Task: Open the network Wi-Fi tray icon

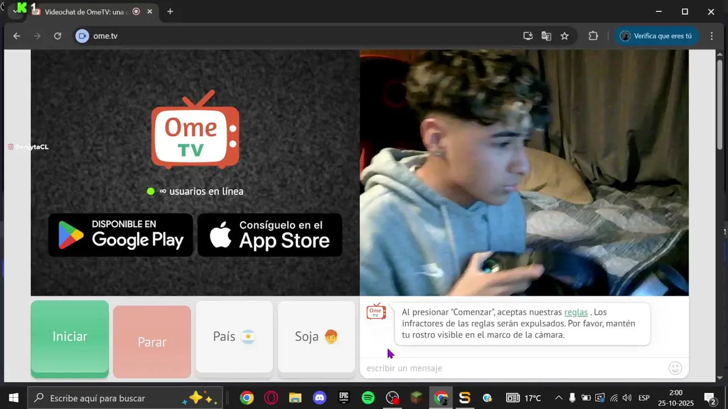Action: click(614, 398)
